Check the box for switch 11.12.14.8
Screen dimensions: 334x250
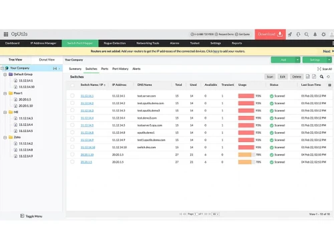pos(72,132)
